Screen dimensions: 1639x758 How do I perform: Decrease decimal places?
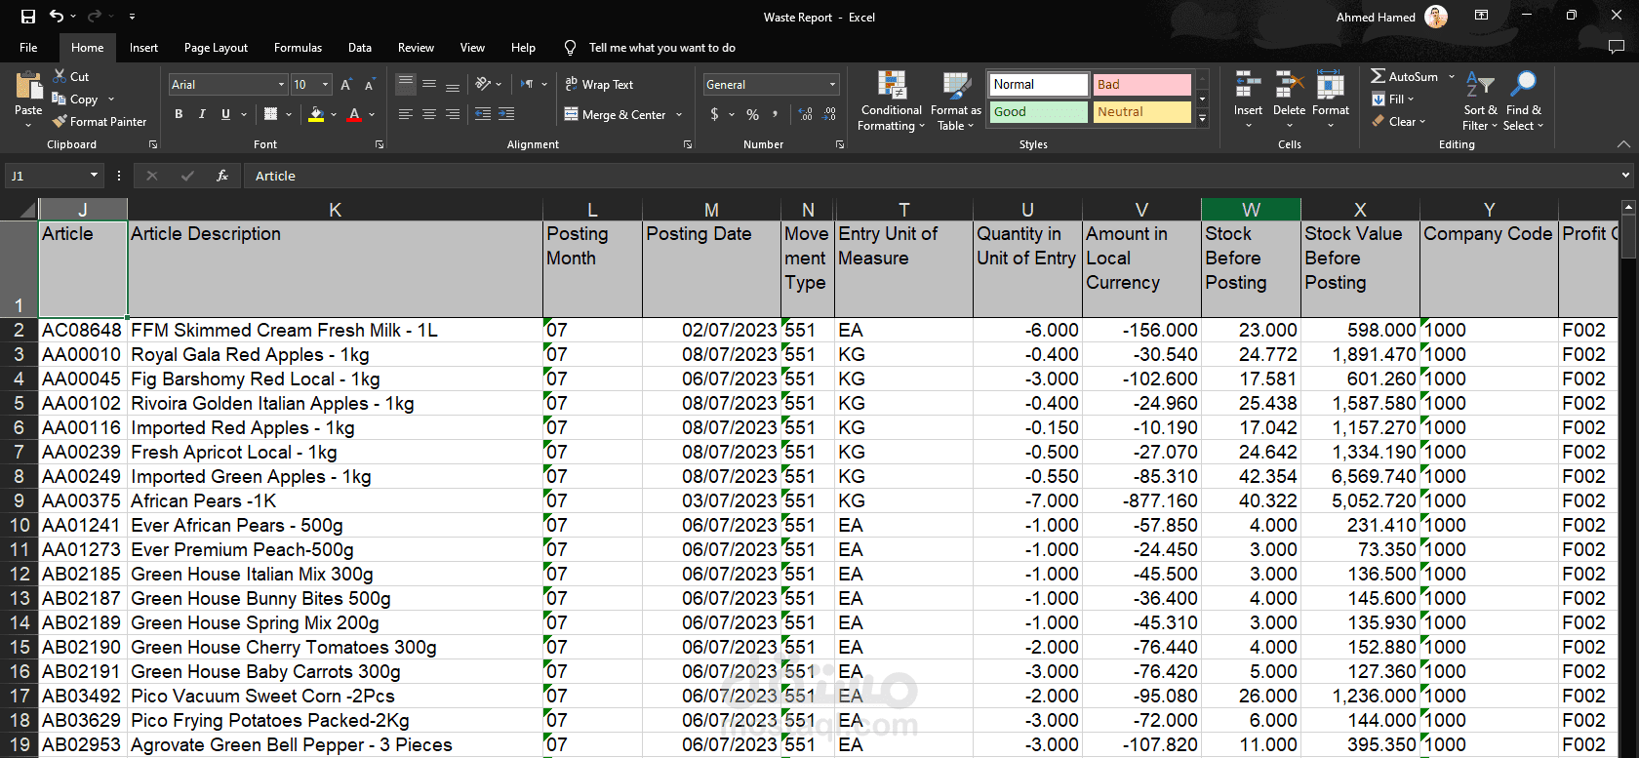pos(829,114)
